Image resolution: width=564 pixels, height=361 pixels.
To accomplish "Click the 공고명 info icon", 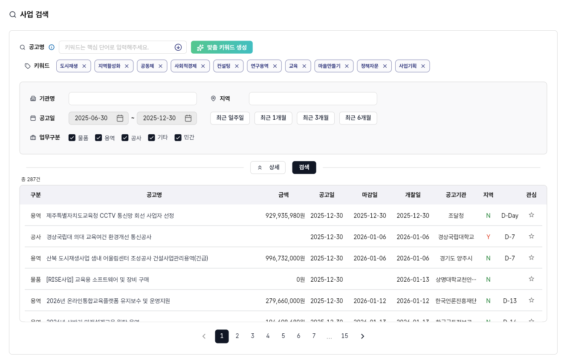I will pos(51,47).
